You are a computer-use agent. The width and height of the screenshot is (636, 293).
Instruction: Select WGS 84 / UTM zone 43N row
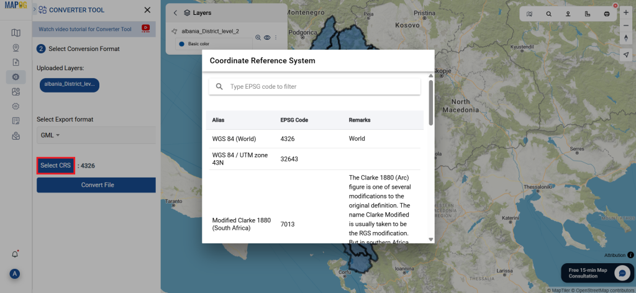314,159
